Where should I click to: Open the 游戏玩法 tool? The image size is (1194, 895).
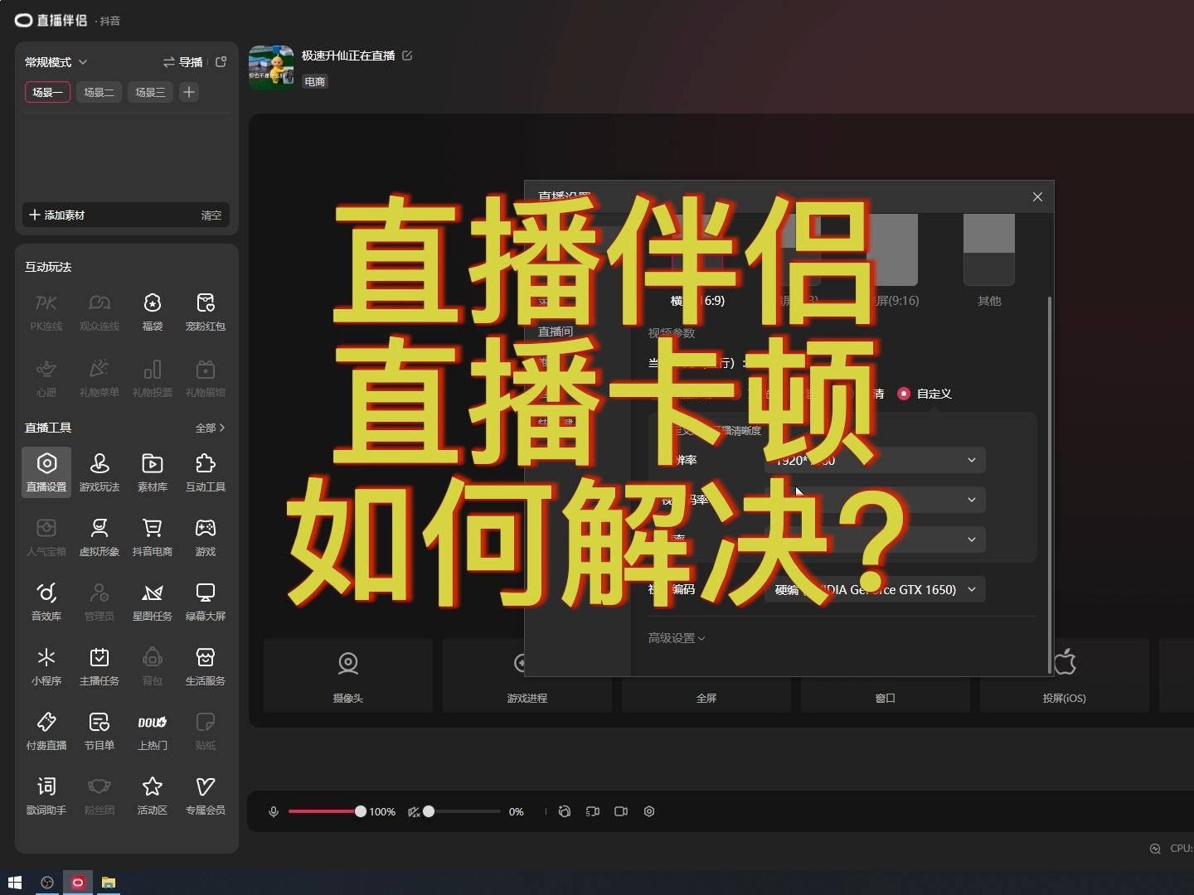click(x=99, y=472)
